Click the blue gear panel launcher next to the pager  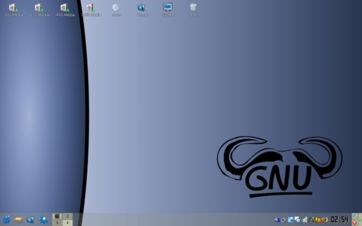coord(44,220)
